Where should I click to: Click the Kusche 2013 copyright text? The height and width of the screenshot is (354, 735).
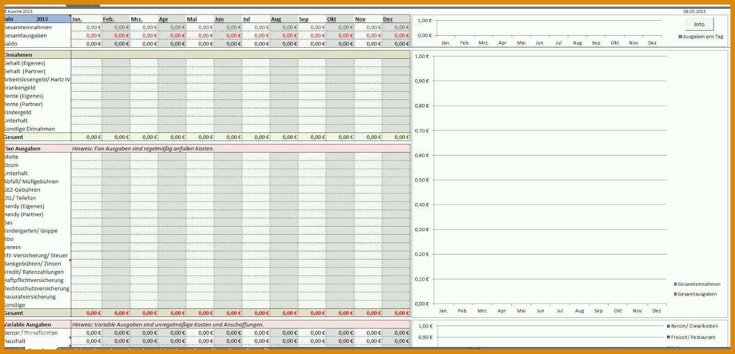(x=18, y=11)
